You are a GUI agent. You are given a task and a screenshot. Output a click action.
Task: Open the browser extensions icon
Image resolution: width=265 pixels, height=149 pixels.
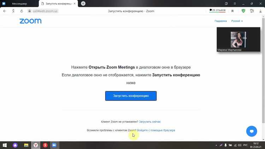(252, 11)
